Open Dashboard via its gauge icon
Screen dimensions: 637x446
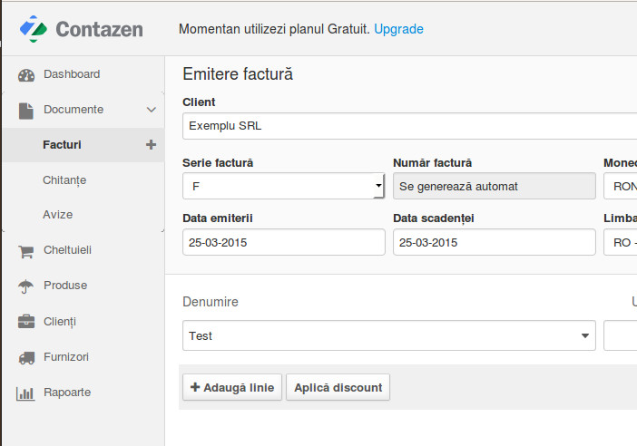(x=26, y=74)
